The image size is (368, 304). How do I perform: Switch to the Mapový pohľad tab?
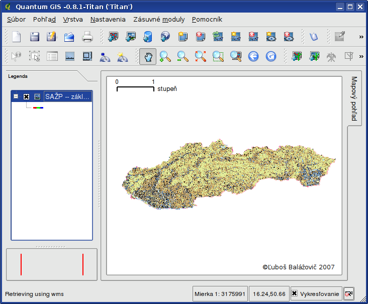354,98
